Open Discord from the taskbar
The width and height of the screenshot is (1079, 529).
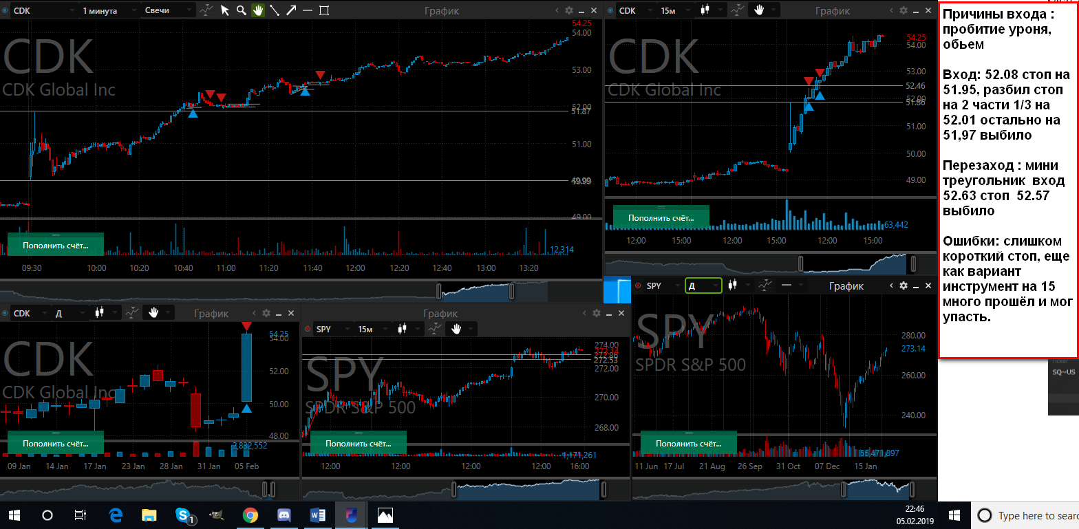[284, 515]
